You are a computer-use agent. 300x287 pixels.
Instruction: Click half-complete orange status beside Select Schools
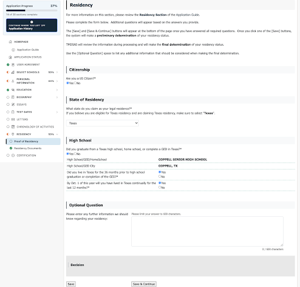click(8, 72)
